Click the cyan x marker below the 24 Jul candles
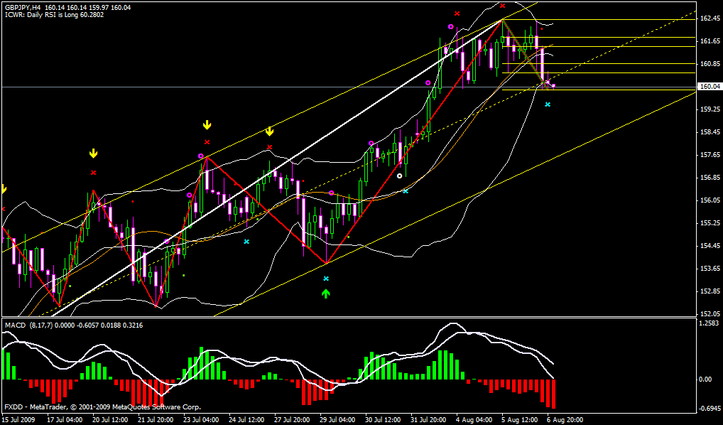Screen dimensions: 723x425 (x=246, y=242)
